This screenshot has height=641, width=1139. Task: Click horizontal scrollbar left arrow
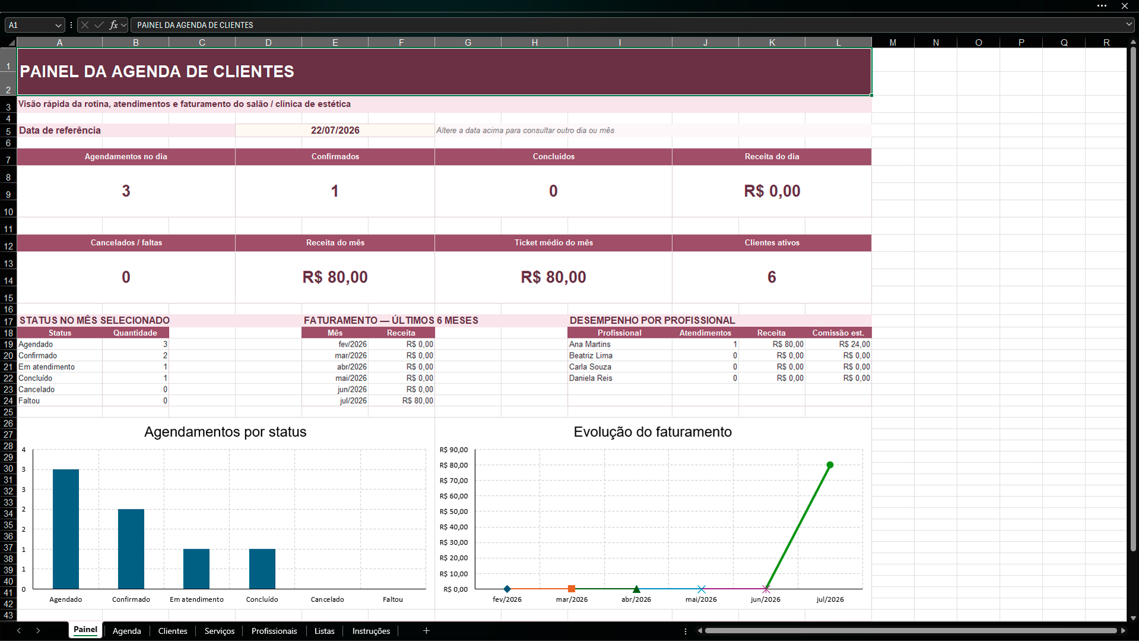(x=700, y=631)
